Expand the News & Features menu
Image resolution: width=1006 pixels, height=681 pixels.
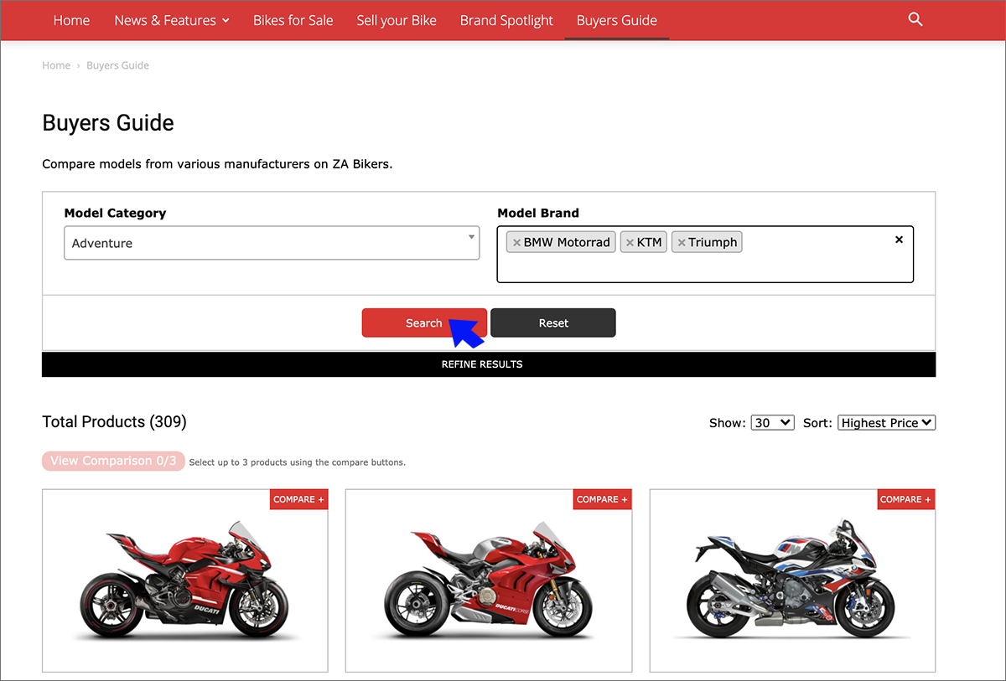point(172,20)
